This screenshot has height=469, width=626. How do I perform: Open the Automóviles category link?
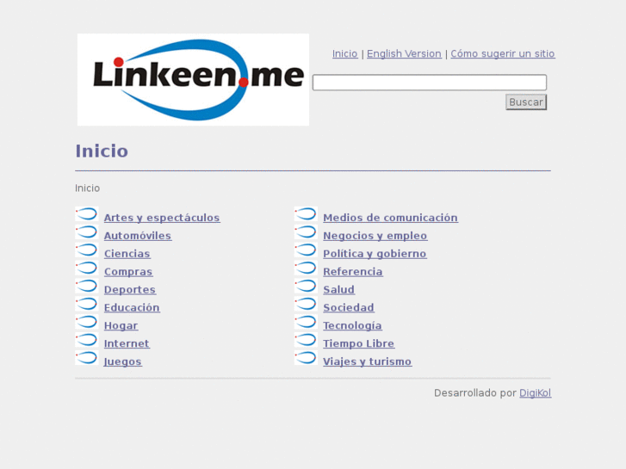(138, 236)
